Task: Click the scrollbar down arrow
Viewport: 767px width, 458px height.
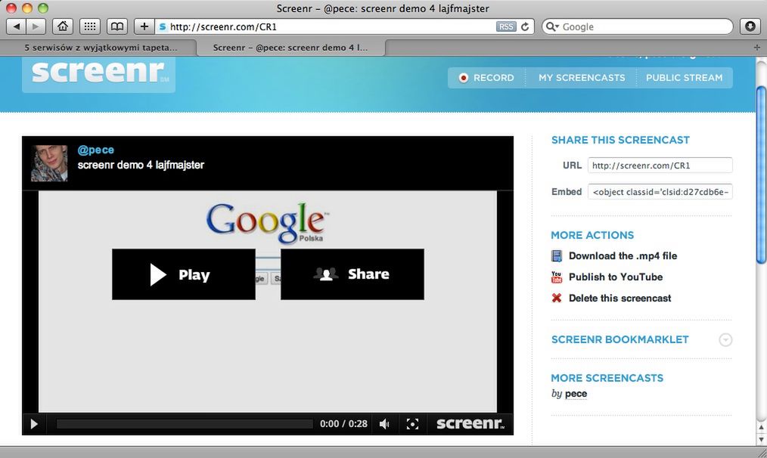Action: pyautogui.click(x=761, y=439)
